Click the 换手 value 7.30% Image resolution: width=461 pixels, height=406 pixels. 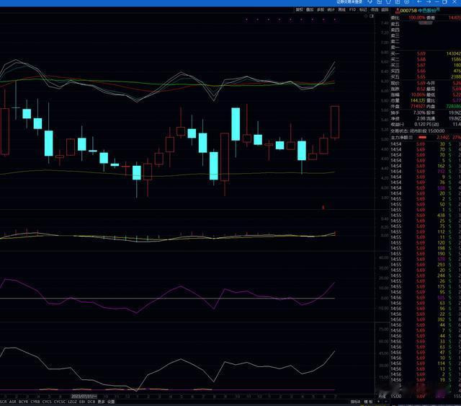pyautogui.click(x=419, y=112)
